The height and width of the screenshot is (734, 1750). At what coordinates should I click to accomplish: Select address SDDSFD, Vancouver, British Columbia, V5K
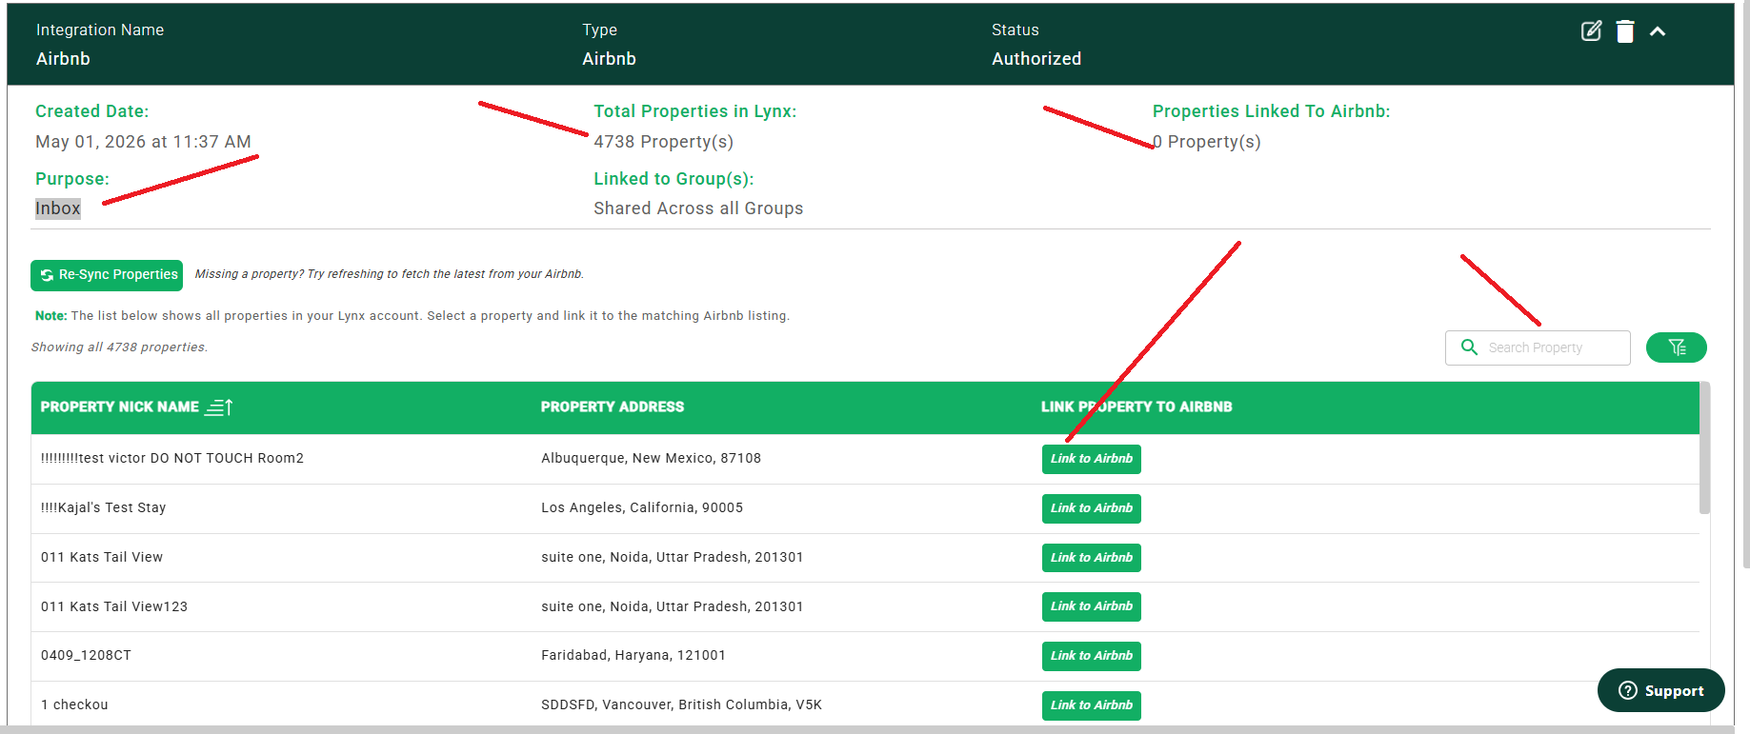click(x=682, y=705)
